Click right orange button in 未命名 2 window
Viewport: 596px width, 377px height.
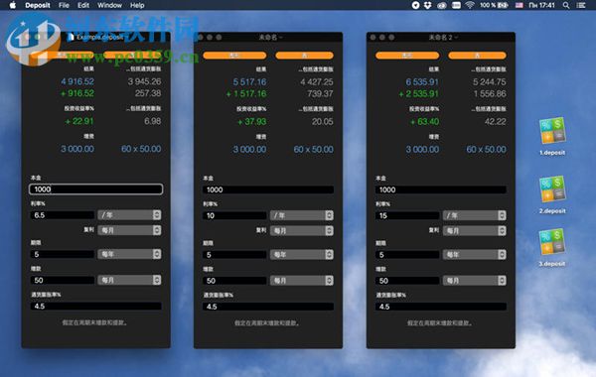pos(477,56)
